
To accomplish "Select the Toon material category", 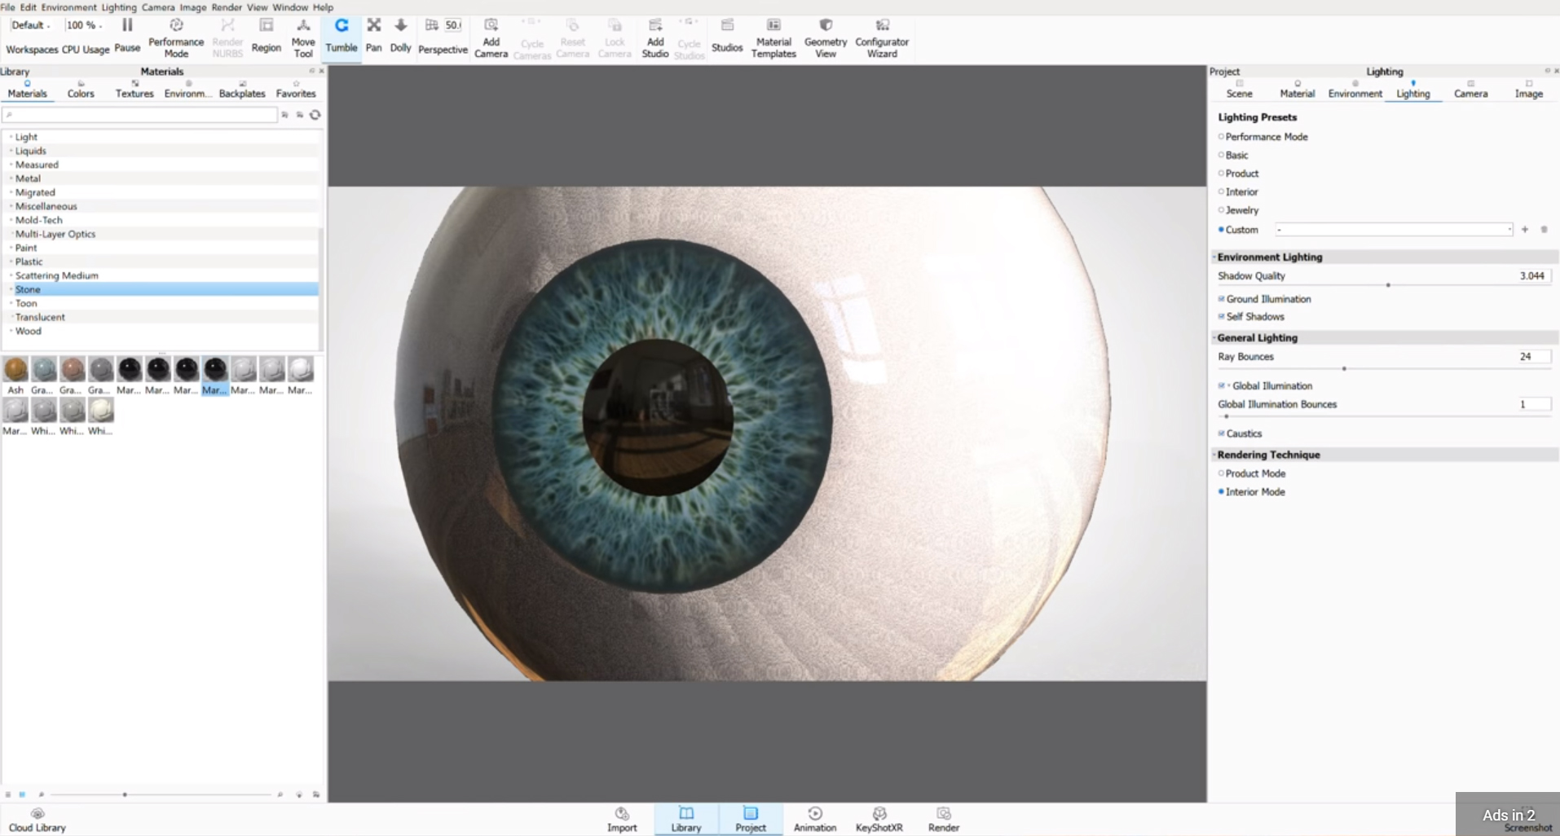I will tap(161, 303).
